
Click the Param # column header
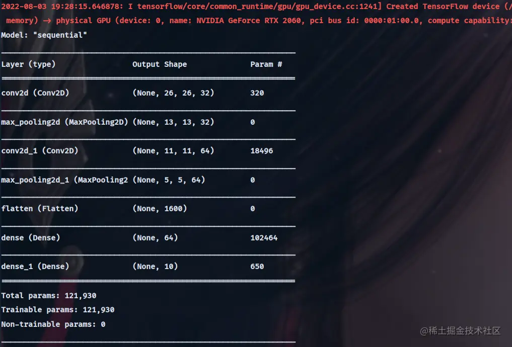pyautogui.click(x=265, y=64)
